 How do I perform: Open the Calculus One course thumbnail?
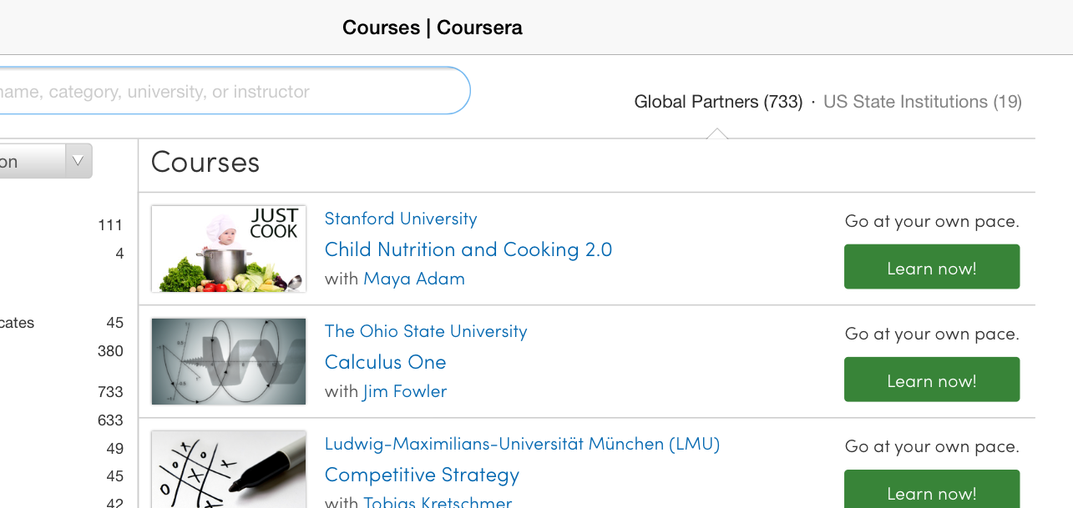[x=229, y=361]
